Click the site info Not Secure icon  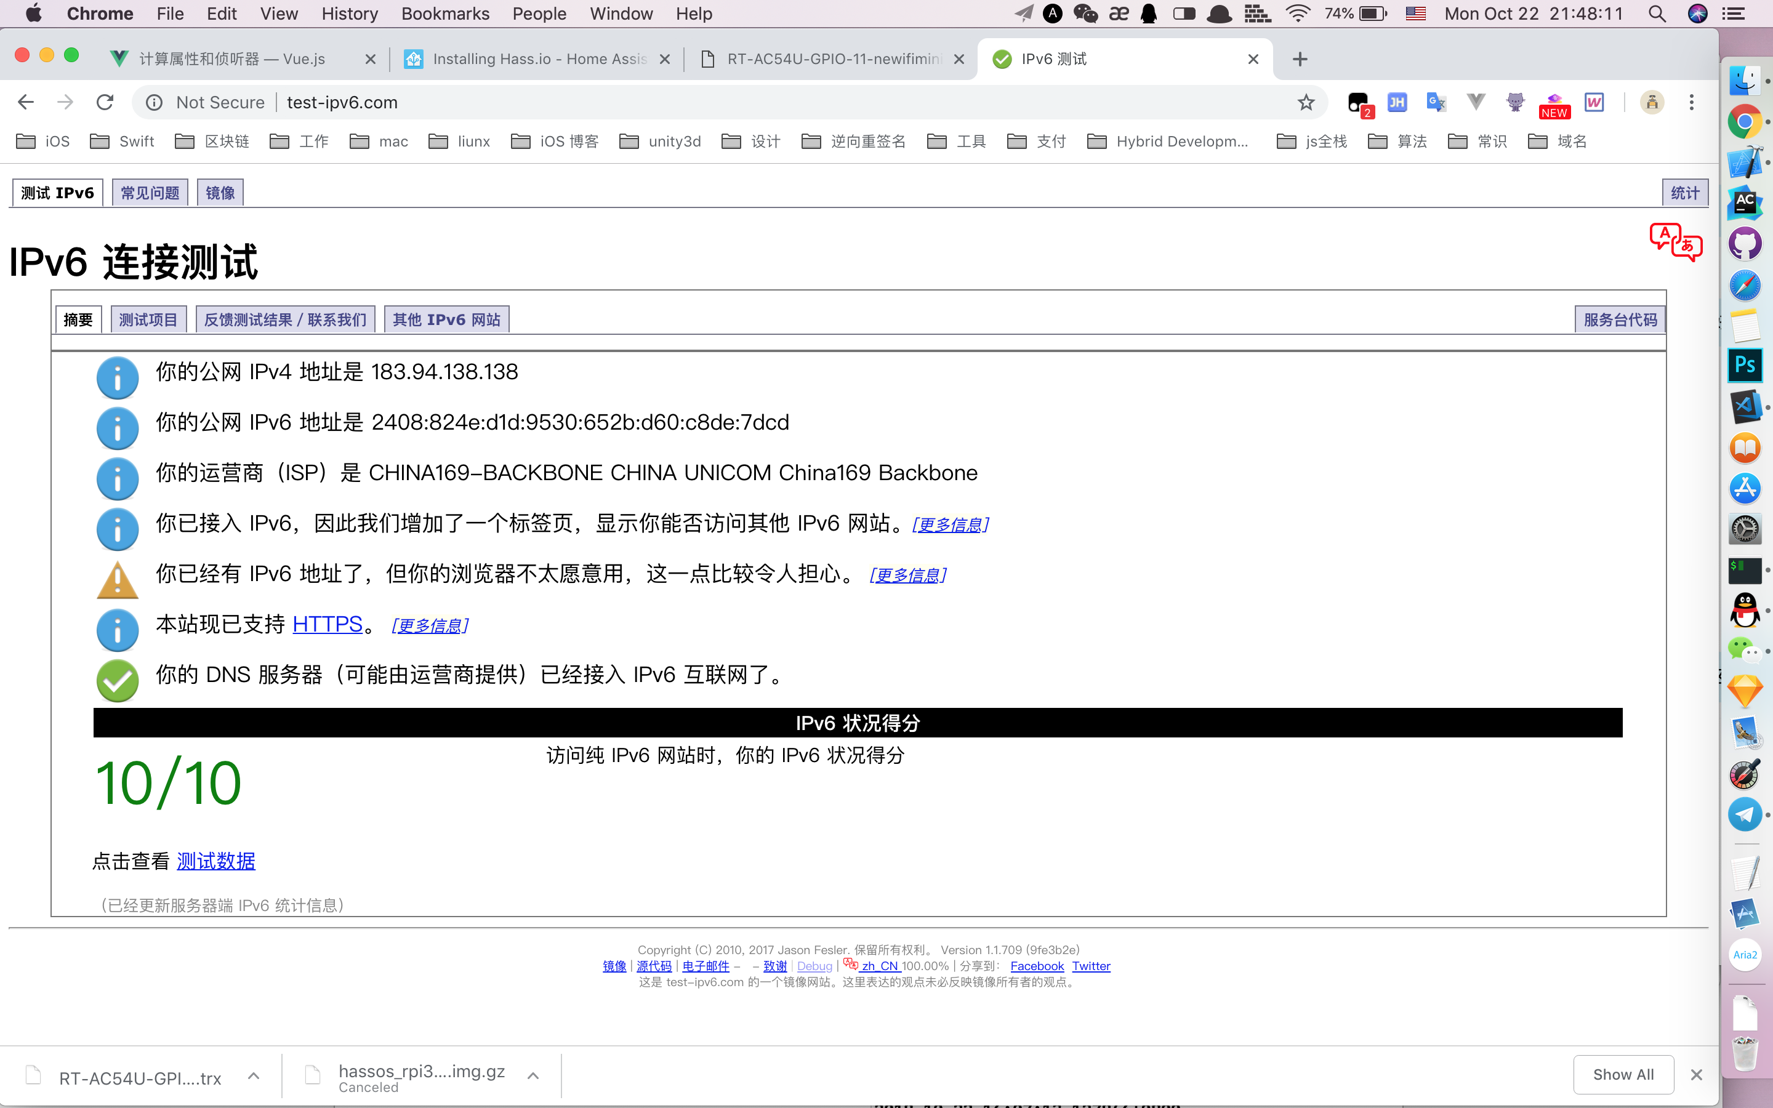coord(155,103)
